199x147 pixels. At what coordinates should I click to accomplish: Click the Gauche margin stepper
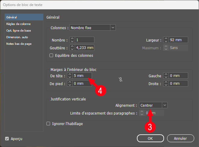coord(166,76)
